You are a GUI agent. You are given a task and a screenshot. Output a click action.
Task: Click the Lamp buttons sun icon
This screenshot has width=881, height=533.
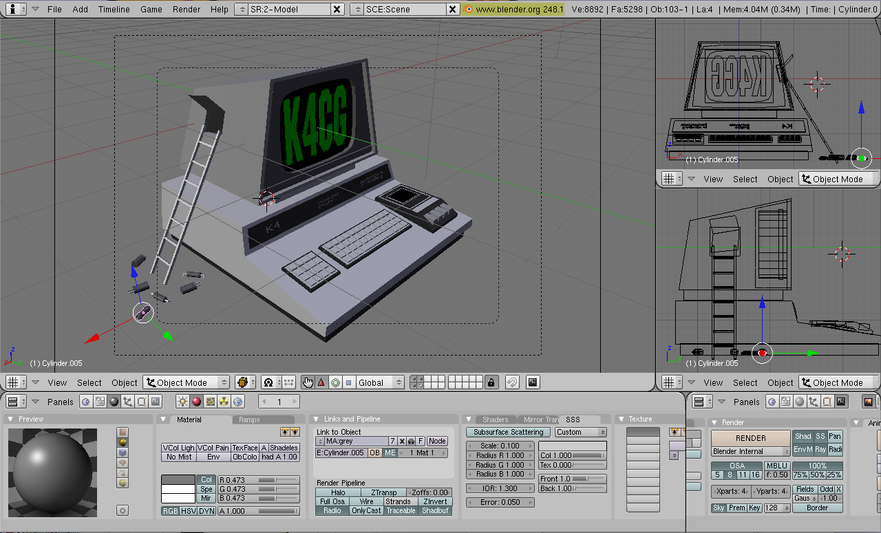[x=183, y=402]
